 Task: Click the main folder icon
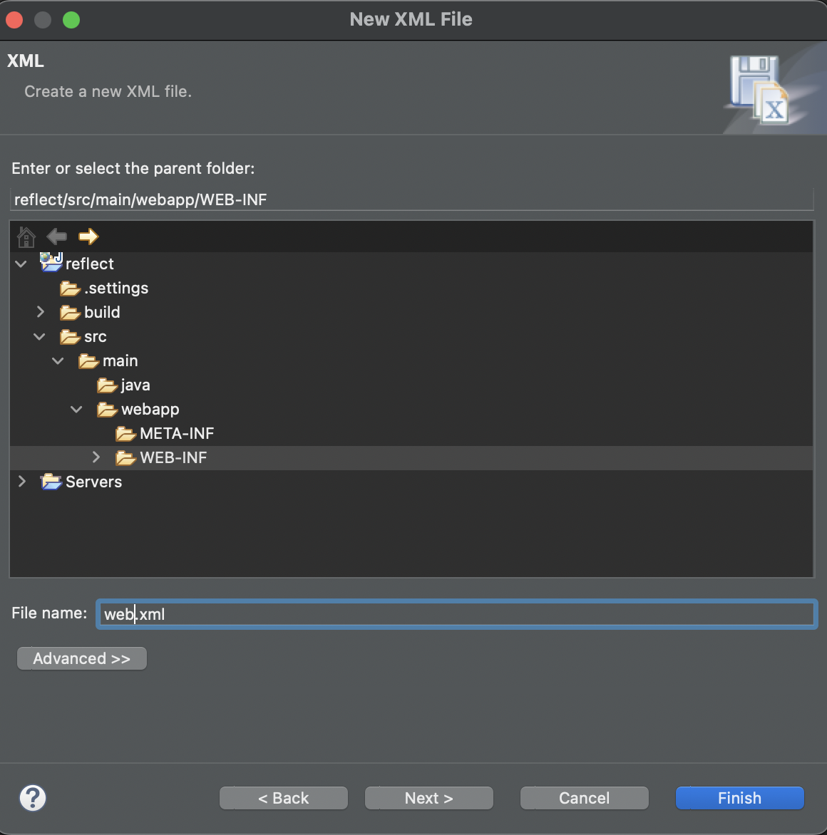(89, 361)
